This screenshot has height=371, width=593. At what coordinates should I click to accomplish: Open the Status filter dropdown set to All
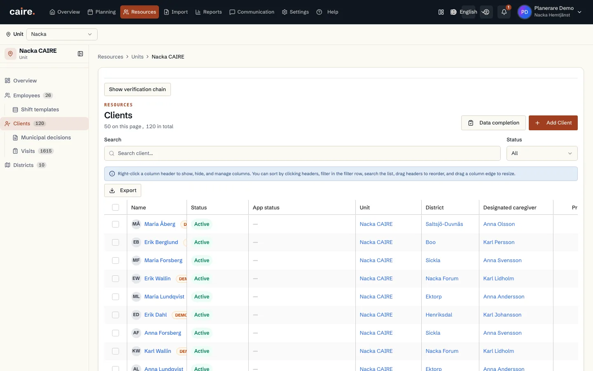tap(542, 153)
